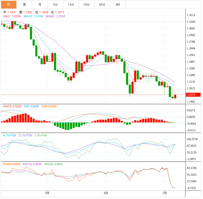This screenshot has height=199, width=203.
Task: Open the 4时 timeframe tab
Action: (x=118, y=5)
